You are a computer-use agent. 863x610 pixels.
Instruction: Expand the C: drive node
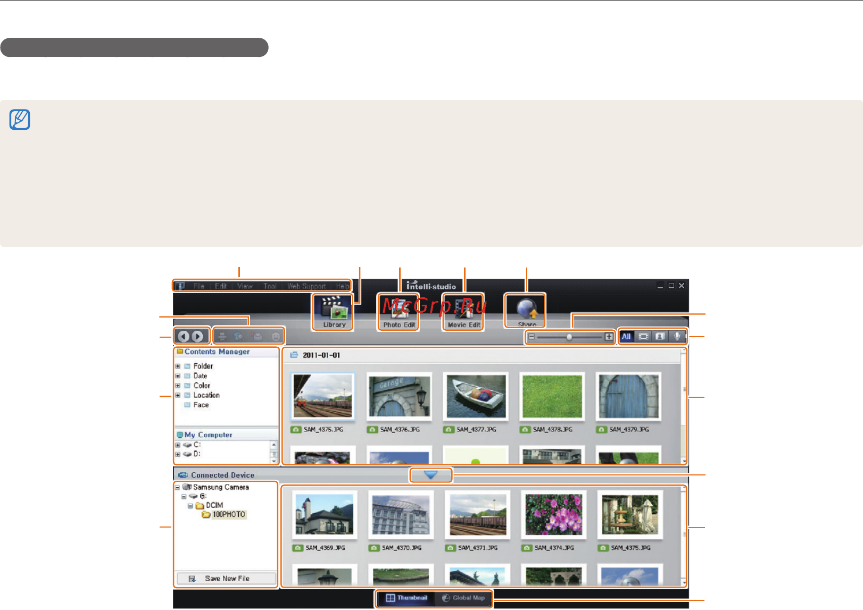pyautogui.click(x=178, y=445)
